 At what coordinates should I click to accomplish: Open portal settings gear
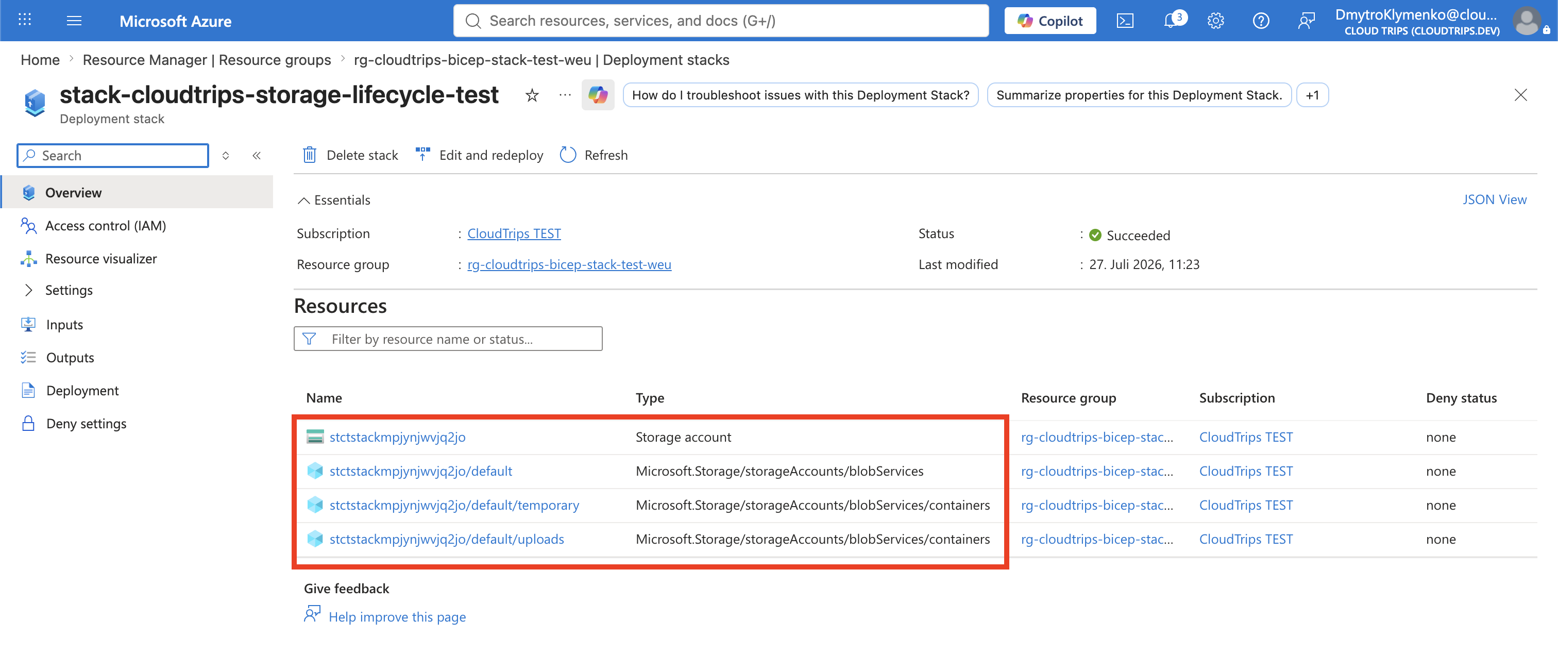pyautogui.click(x=1216, y=21)
